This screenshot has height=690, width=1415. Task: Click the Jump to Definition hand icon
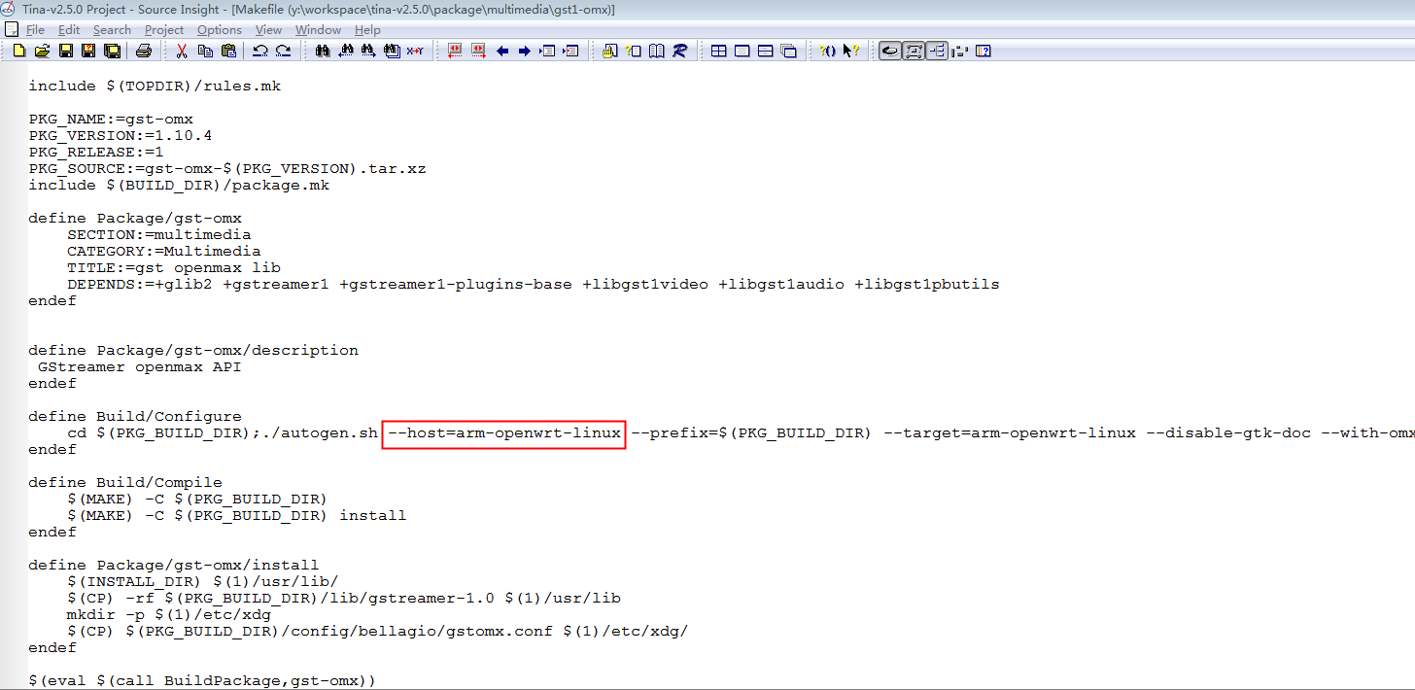[610, 51]
